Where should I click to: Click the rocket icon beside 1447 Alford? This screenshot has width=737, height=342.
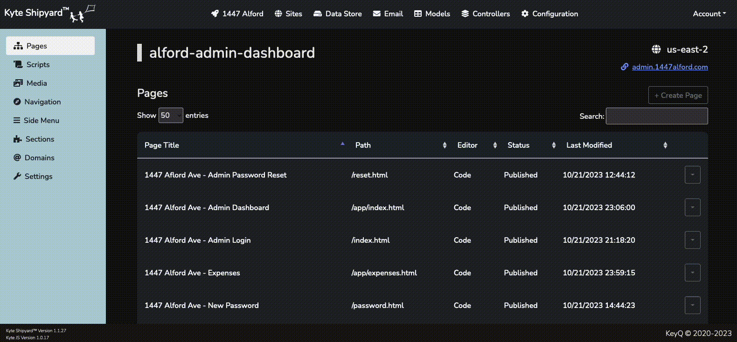pos(215,14)
